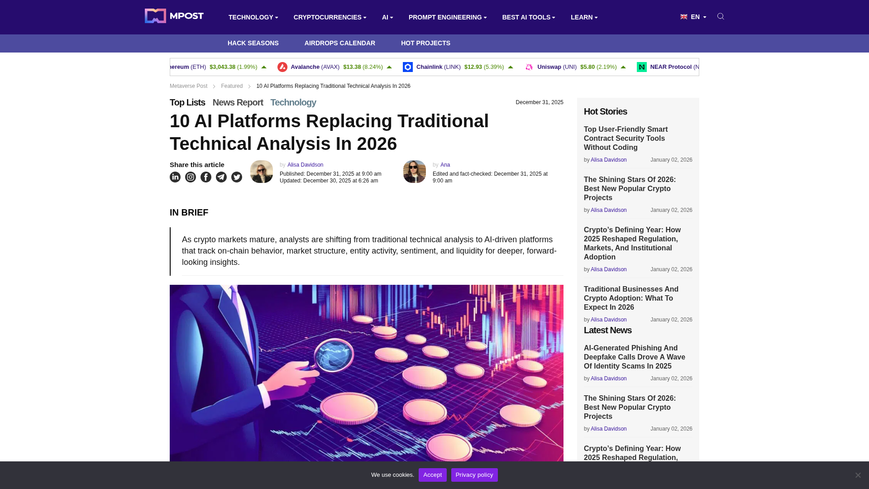This screenshot has height=489, width=869.
Task: Share article via LinkedIn icon
Action: click(x=175, y=177)
